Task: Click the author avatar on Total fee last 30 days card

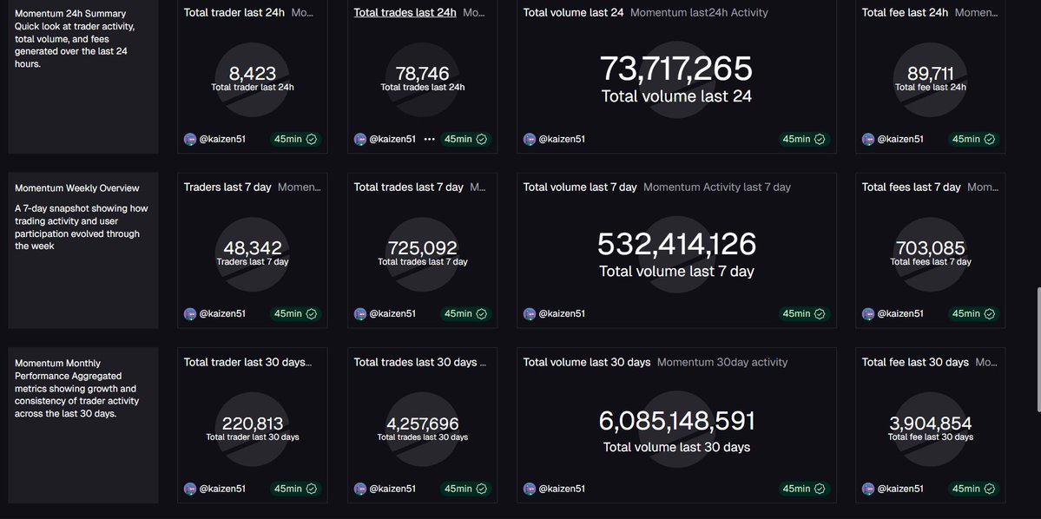Action: click(867, 489)
